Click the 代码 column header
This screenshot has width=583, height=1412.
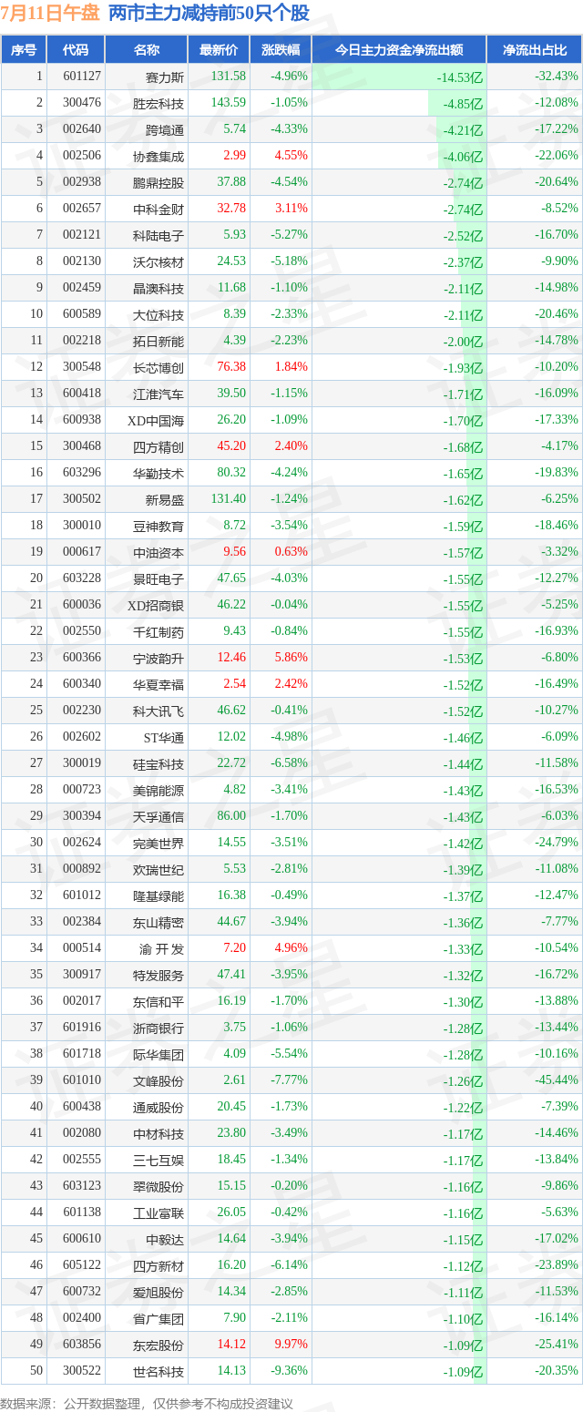pos(76,50)
